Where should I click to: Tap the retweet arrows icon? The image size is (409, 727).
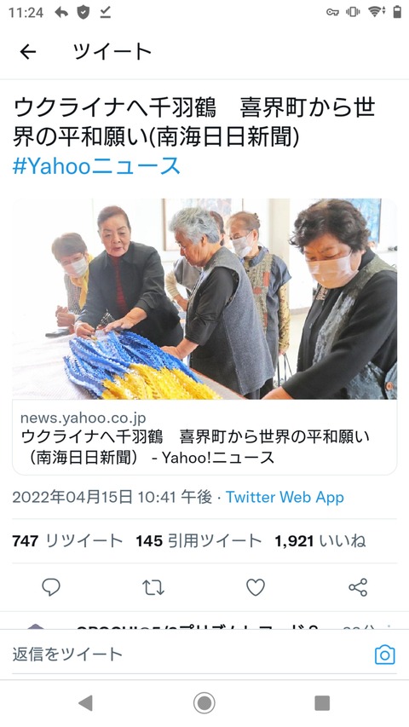(153, 587)
